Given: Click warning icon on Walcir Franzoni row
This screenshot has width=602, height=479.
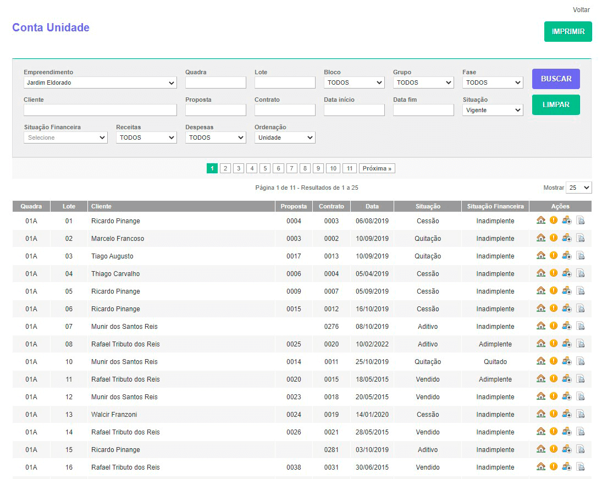Looking at the screenshot, I should click(x=554, y=414).
